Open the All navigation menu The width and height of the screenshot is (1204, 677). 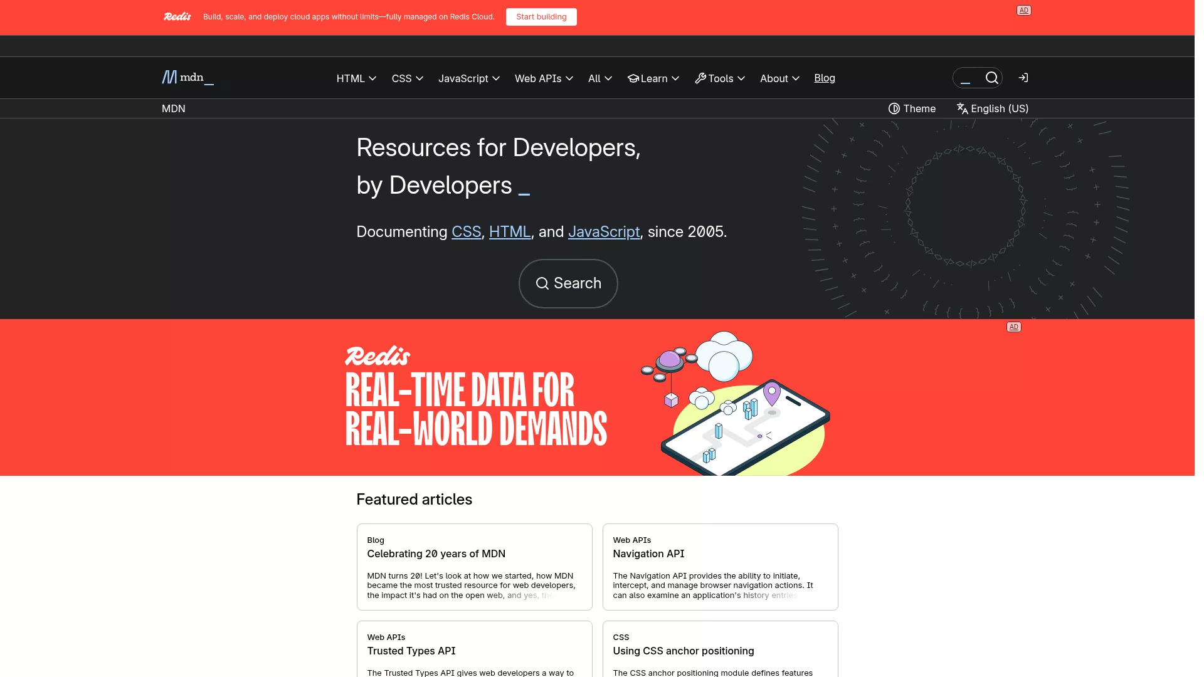(600, 78)
